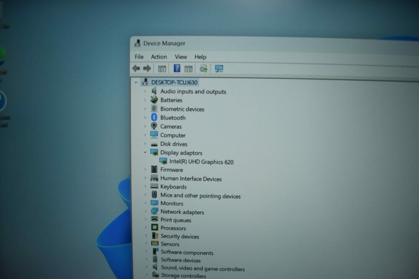The image size is (419, 279).
Task: Click the Security devices icon
Action: (x=155, y=235)
